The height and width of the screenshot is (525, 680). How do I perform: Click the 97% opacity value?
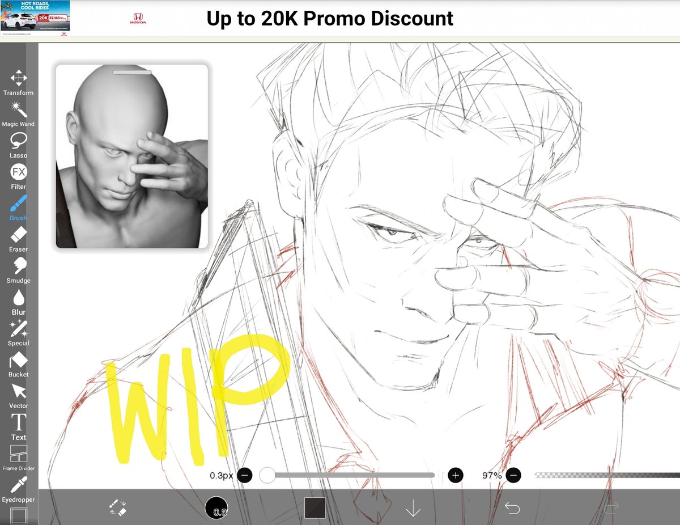[492, 475]
